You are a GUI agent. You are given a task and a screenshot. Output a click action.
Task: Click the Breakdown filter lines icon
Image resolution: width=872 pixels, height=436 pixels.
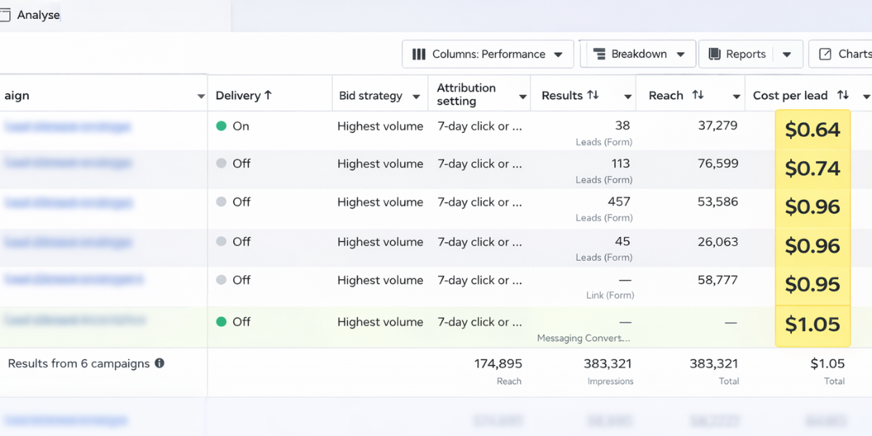[599, 53]
